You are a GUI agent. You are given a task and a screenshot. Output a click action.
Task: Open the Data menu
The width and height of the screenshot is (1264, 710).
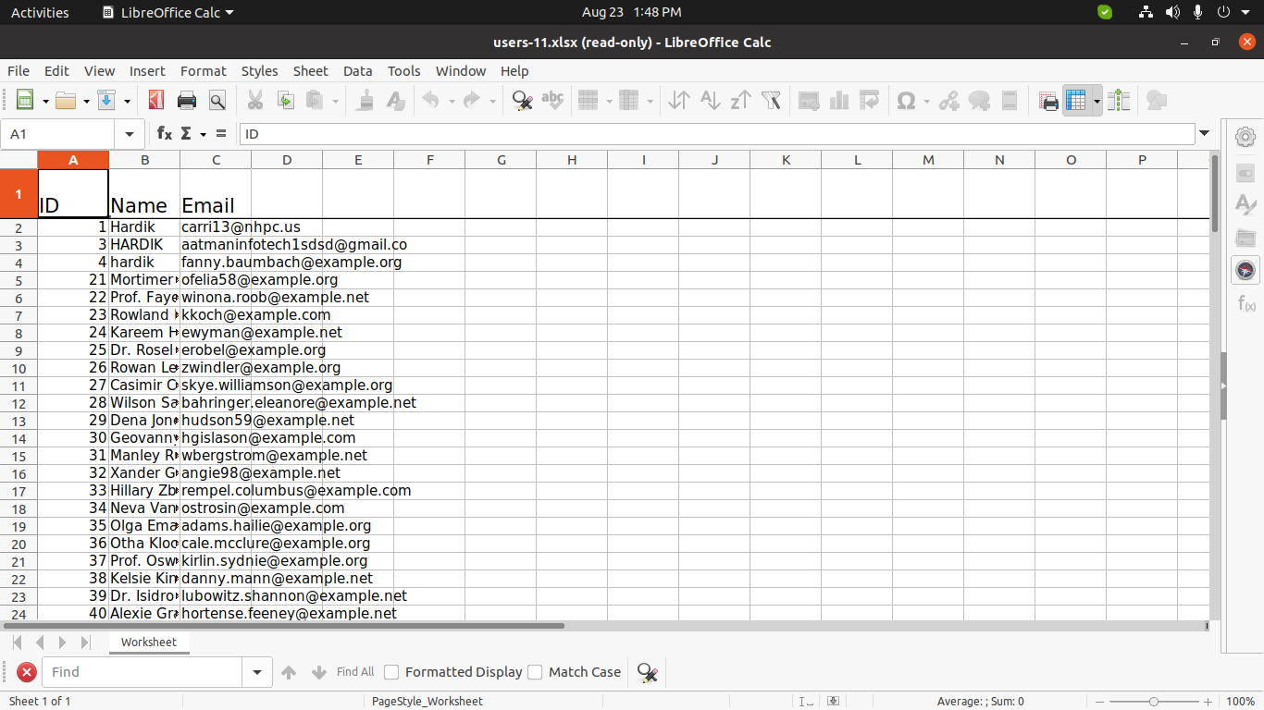[x=357, y=71]
